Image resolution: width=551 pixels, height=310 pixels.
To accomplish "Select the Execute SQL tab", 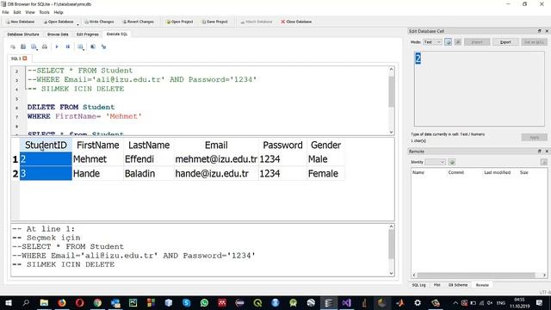I will 117,34.
